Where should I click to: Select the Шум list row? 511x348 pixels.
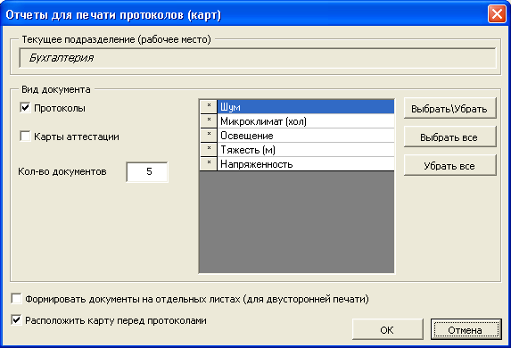[x=306, y=107]
